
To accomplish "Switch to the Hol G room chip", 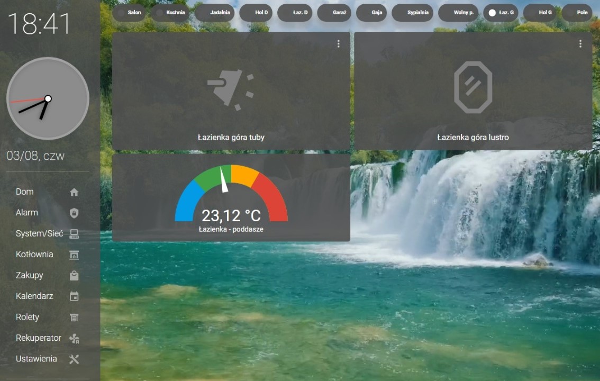I will (540, 13).
